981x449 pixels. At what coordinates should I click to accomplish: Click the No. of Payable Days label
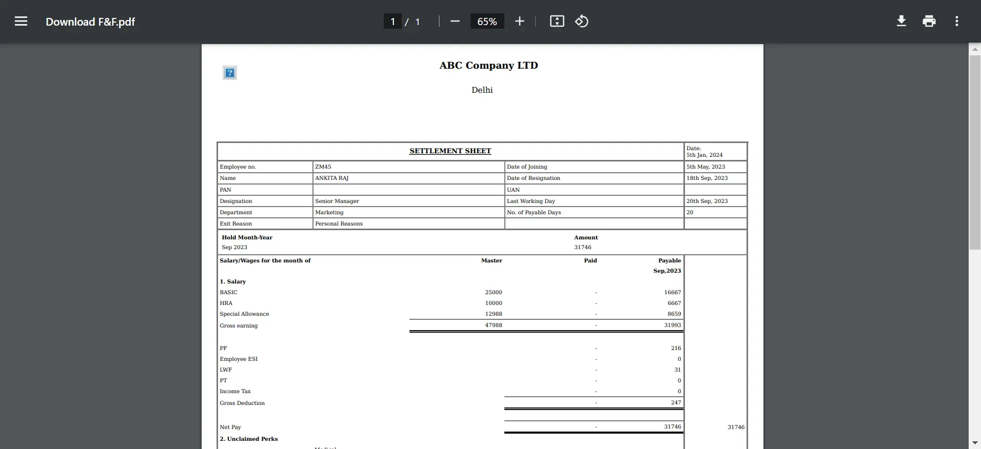coord(534,212)
